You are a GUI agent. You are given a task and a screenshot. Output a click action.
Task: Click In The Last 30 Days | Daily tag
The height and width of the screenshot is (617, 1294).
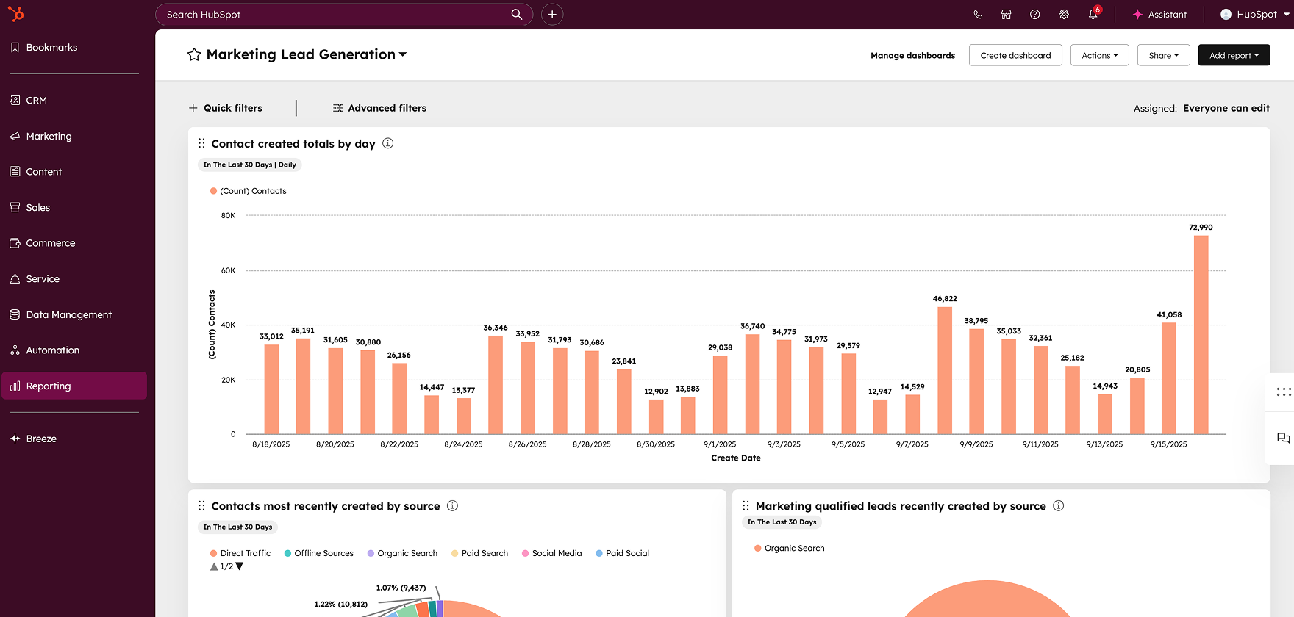tap(249, 165)
